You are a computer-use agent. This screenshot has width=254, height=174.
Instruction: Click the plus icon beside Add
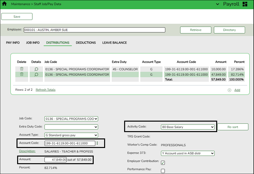[229, 90]
